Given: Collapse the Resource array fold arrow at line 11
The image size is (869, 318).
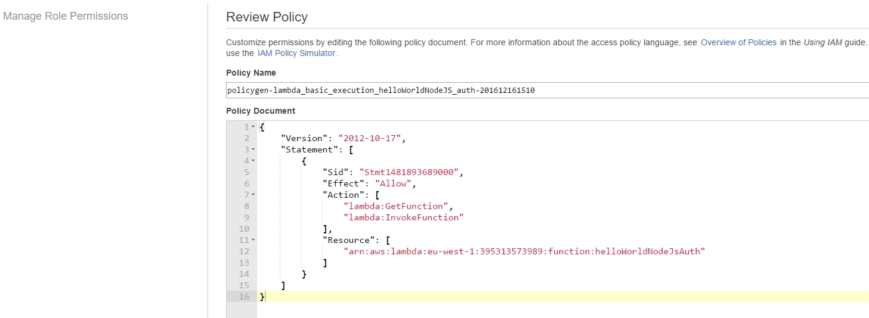Looking at the screenshot, I should point(253,240).
